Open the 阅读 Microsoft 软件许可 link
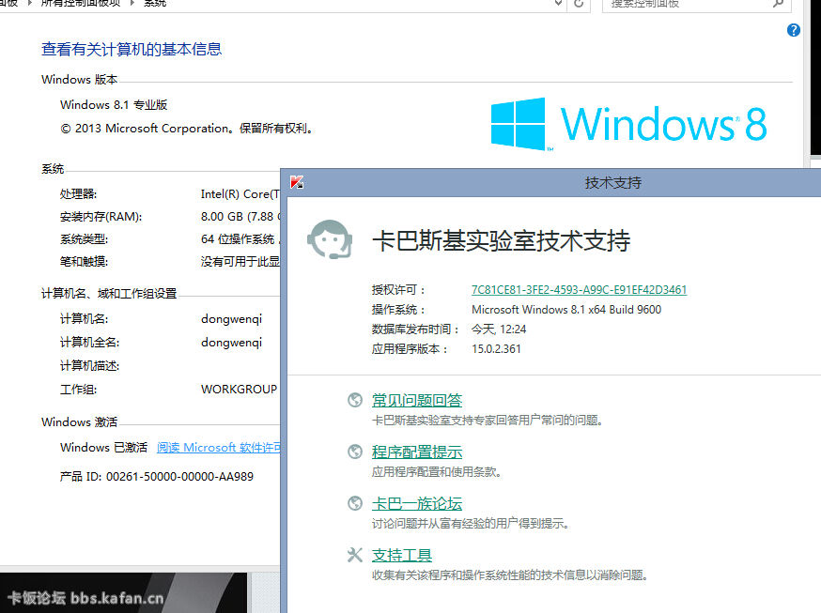Viewport: 821px width, 613px height. click(x=218, y=448)
